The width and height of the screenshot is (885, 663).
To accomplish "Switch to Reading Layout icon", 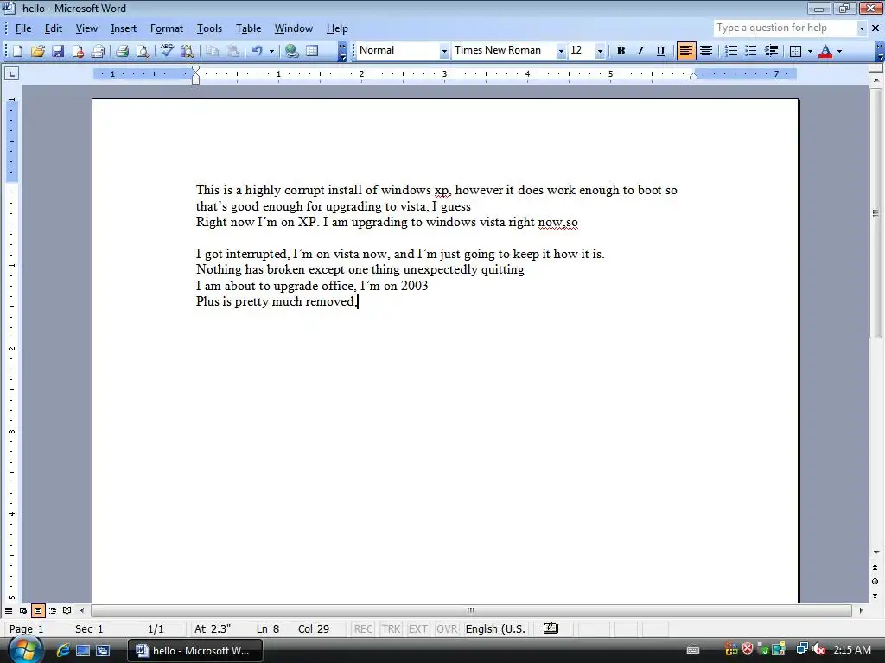I will (x=67, y=610).
